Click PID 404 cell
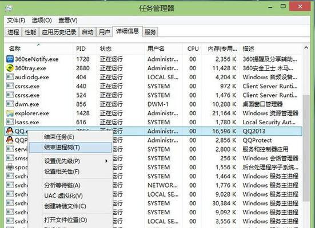315x228 pixels. pyautogui.click(x=81, y=77)
